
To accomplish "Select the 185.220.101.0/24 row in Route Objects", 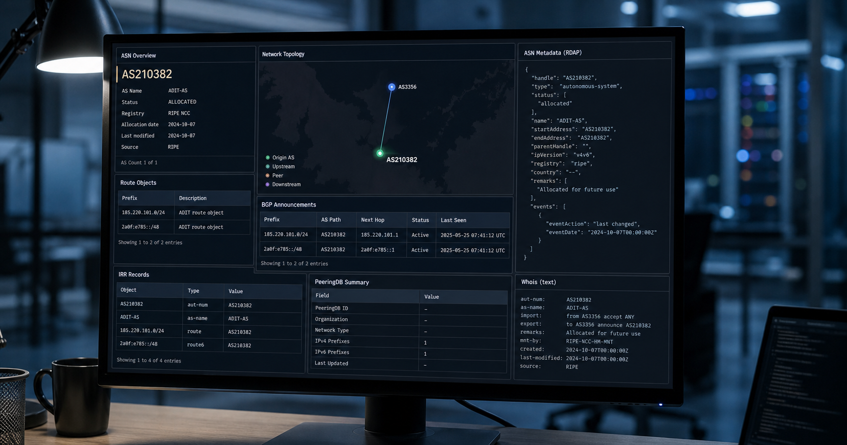I will [x=184, y=212].
